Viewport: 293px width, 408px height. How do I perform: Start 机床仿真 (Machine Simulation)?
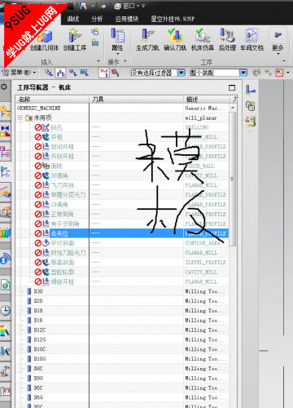[x=203, y=40]
